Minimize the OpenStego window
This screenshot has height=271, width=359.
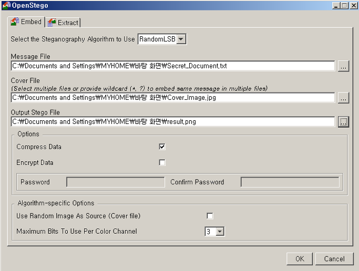(336, 5)
